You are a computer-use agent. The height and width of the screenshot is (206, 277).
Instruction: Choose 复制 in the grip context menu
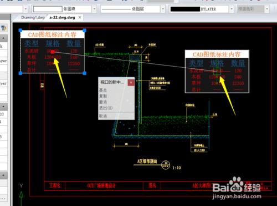(x=103, y=96)
